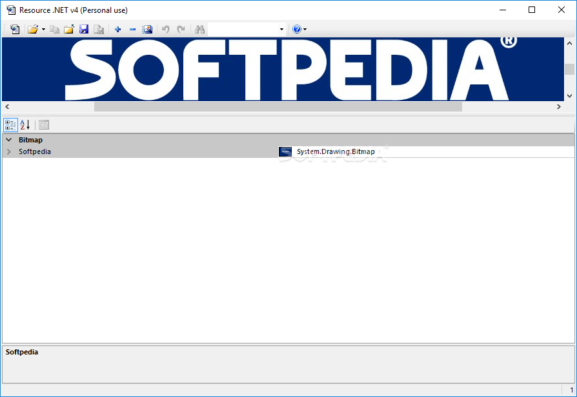Click the left arrow of horizontal scrollbar

tap(7, 106)
